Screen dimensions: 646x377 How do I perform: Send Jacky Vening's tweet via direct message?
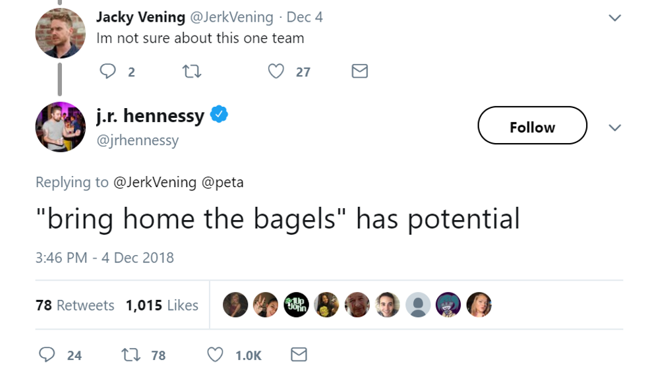(x=359, y=71)
